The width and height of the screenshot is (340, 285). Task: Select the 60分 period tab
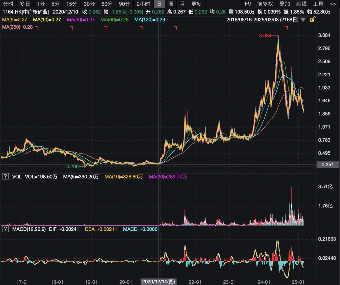pos(107,4)
